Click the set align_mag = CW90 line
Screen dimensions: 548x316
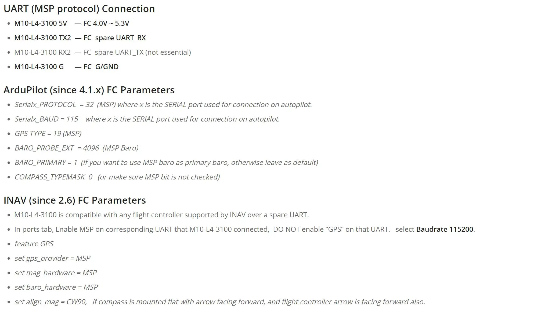click(219, 302)
